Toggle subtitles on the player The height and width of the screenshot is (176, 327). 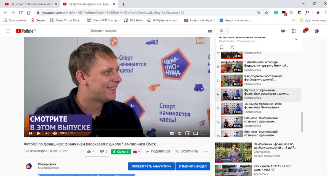pos(172,133)
